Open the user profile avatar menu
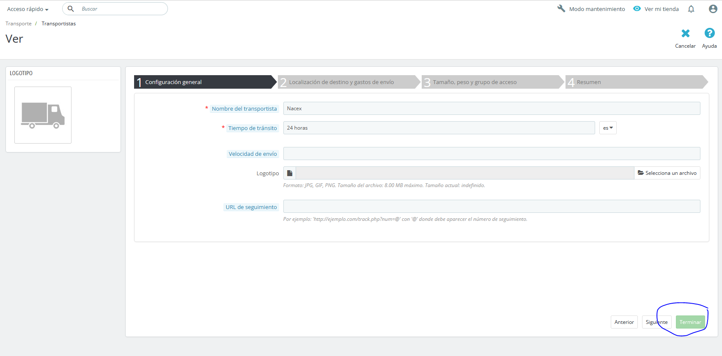Screen dimensions: 722x356 click(713, 9)
